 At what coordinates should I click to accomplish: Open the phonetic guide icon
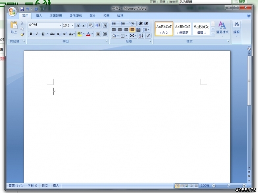[x=98, y=25]
